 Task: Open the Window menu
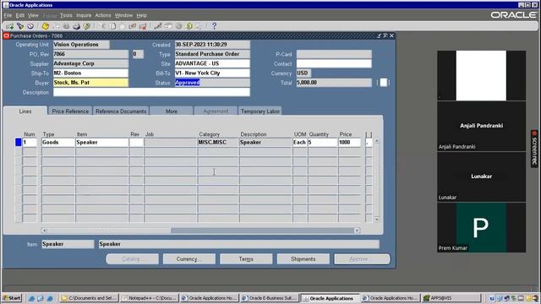click(x=123, y=15)
